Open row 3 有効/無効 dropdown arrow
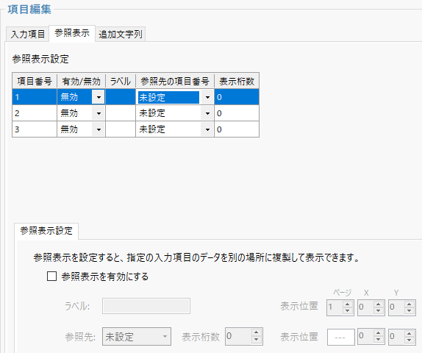 (99, 129)
